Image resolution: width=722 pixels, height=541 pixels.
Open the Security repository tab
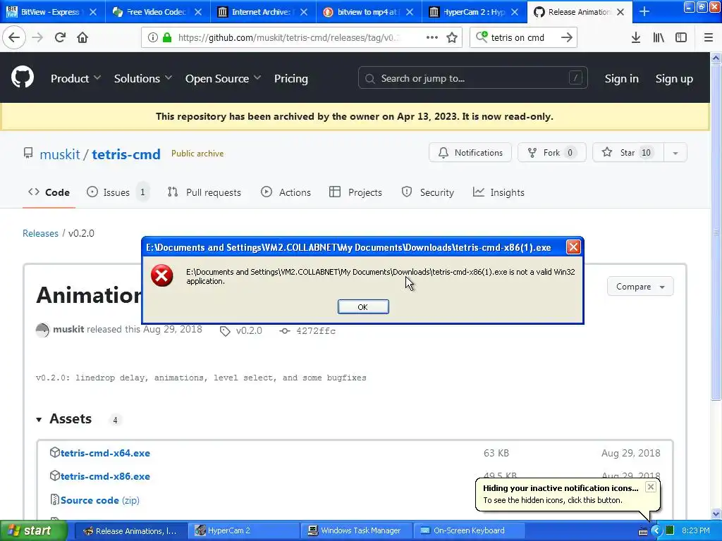(x=428, y=192)
